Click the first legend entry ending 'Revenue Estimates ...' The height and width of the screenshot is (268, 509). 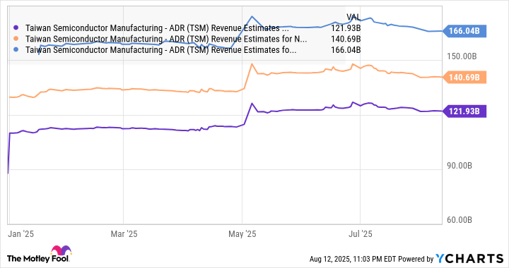[x=157, y=28]
